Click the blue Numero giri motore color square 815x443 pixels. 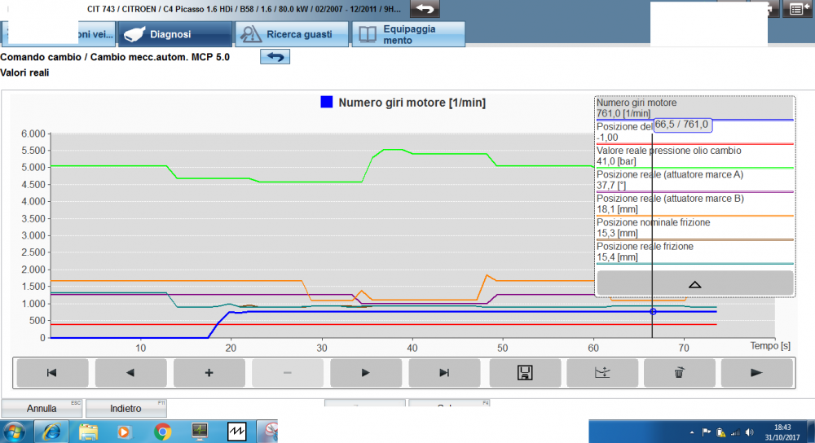327,103
